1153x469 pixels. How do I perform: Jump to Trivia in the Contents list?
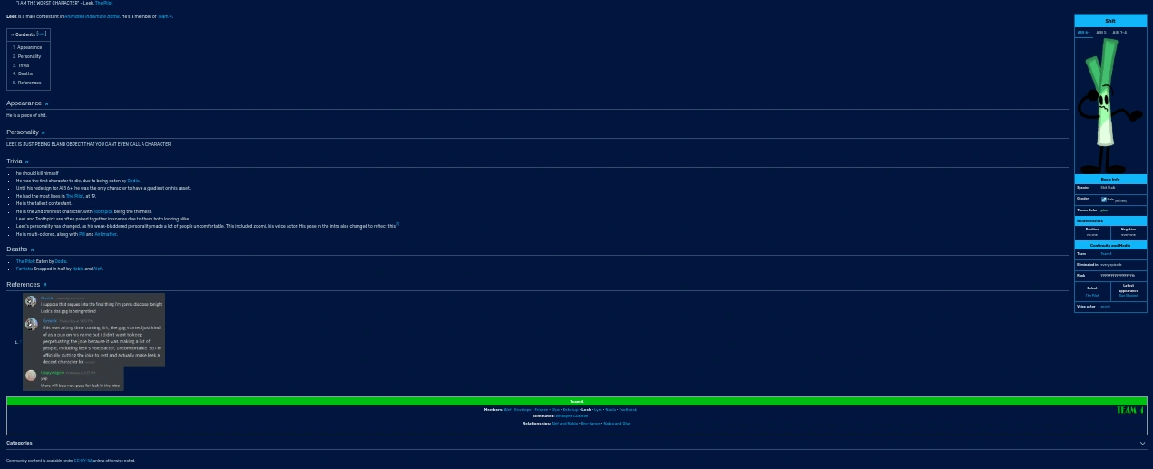point(24,65)
